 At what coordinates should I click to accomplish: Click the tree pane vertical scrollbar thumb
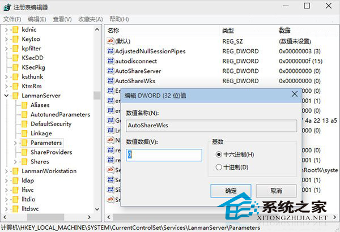click(97, 95)
